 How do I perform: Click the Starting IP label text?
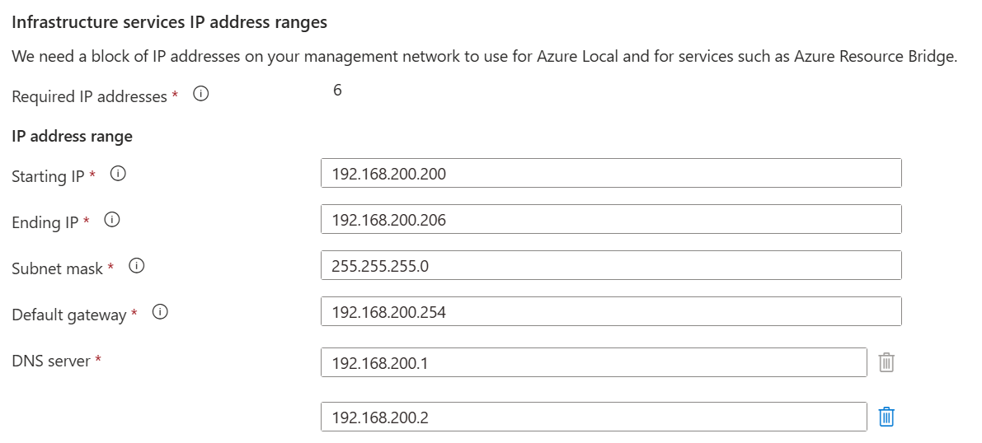[48, 176]
